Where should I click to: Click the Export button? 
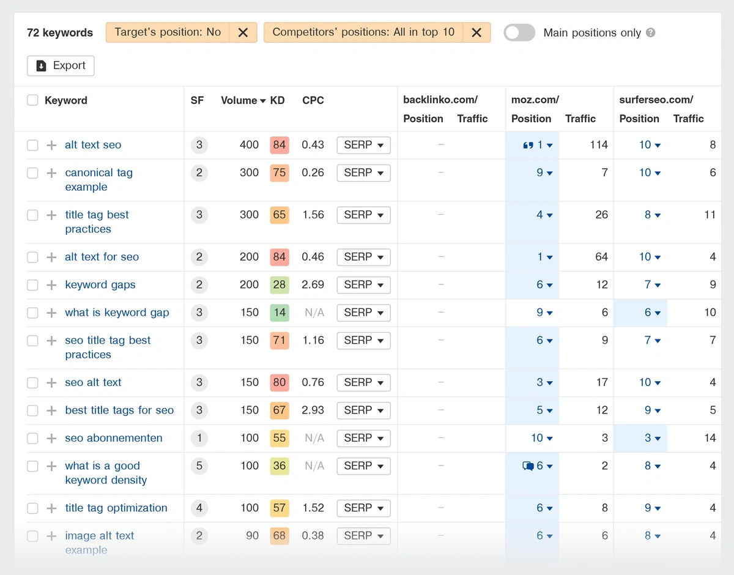[61, 65]
